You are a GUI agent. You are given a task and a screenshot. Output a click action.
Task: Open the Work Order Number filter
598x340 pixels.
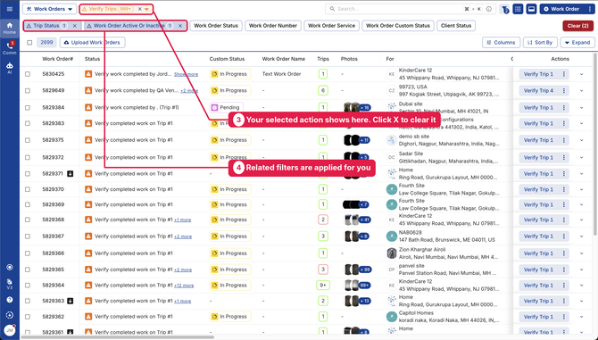pos(273,26)
